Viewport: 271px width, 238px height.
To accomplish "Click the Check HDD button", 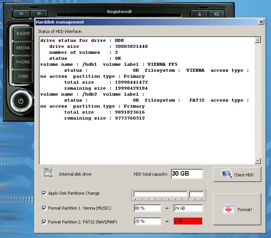I will click(237, 174).
